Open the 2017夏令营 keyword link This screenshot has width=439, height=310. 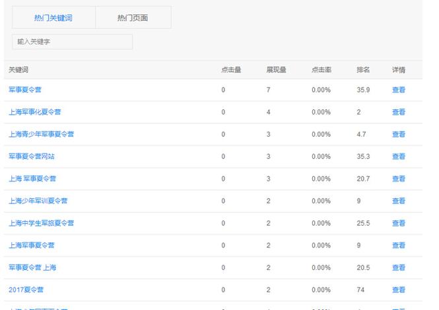pos(26,290)
